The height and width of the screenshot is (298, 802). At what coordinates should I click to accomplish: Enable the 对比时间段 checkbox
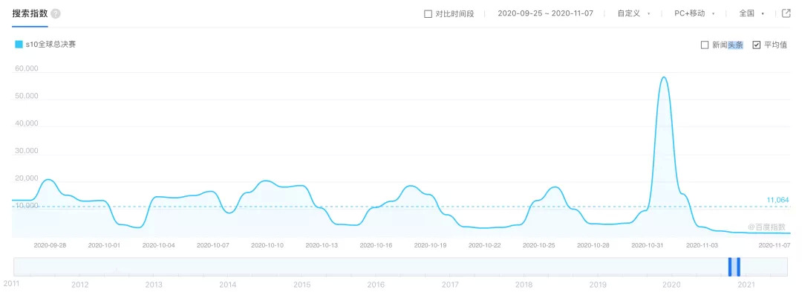pos(428,14)
